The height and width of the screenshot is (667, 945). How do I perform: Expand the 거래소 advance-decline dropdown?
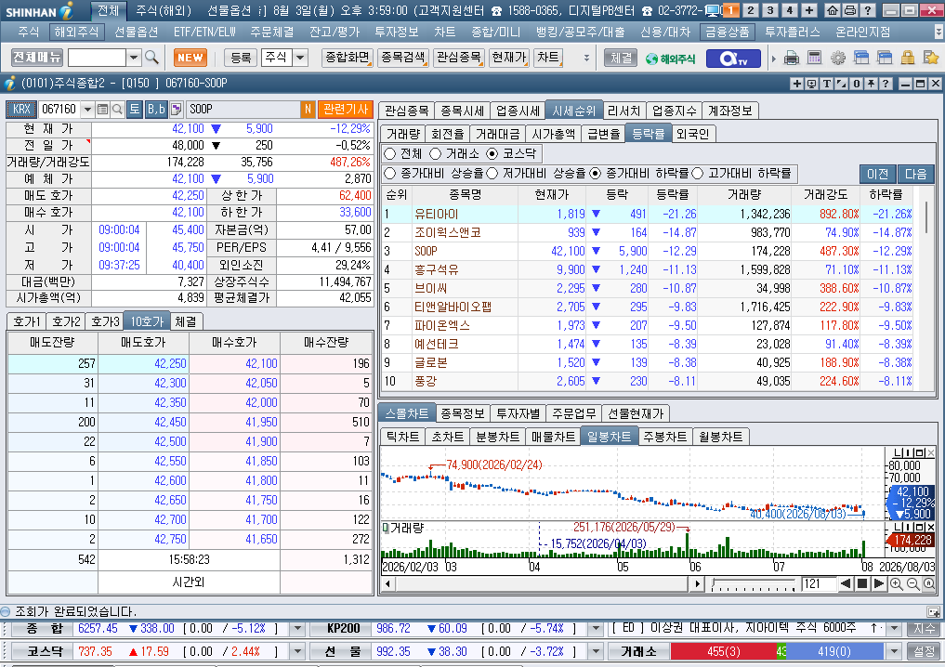(x=895, y=651)
